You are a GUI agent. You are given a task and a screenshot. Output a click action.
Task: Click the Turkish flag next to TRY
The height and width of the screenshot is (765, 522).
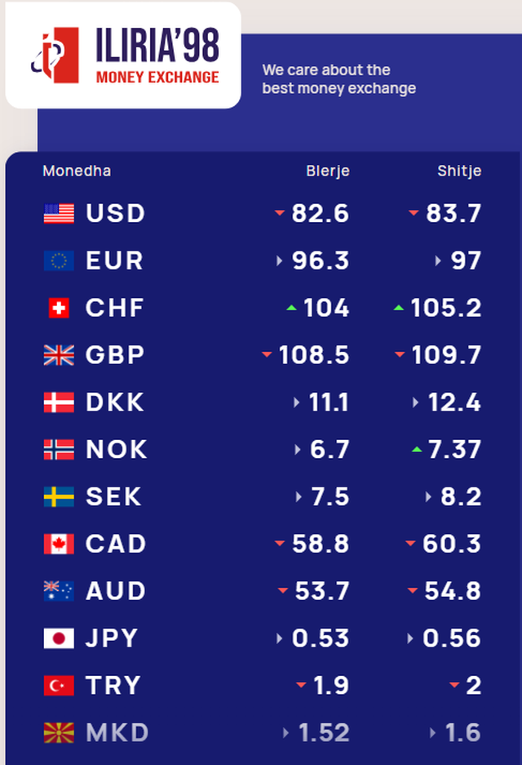coord(59,686)
